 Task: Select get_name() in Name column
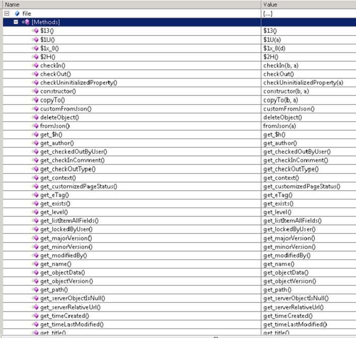[55, 264]
